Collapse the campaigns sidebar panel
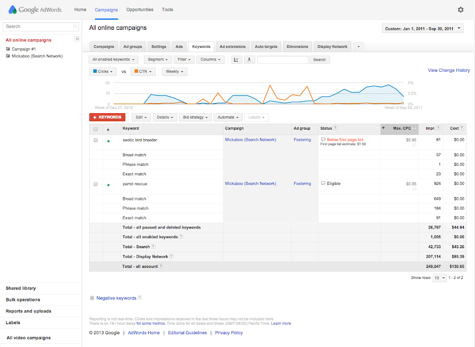The height and width of the screenshot is (347, 475). (x=77, y=39)
